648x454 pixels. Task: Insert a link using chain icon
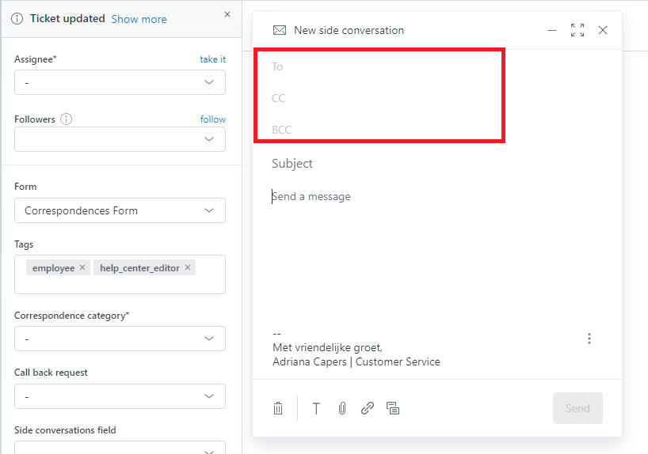coord(368,408)
